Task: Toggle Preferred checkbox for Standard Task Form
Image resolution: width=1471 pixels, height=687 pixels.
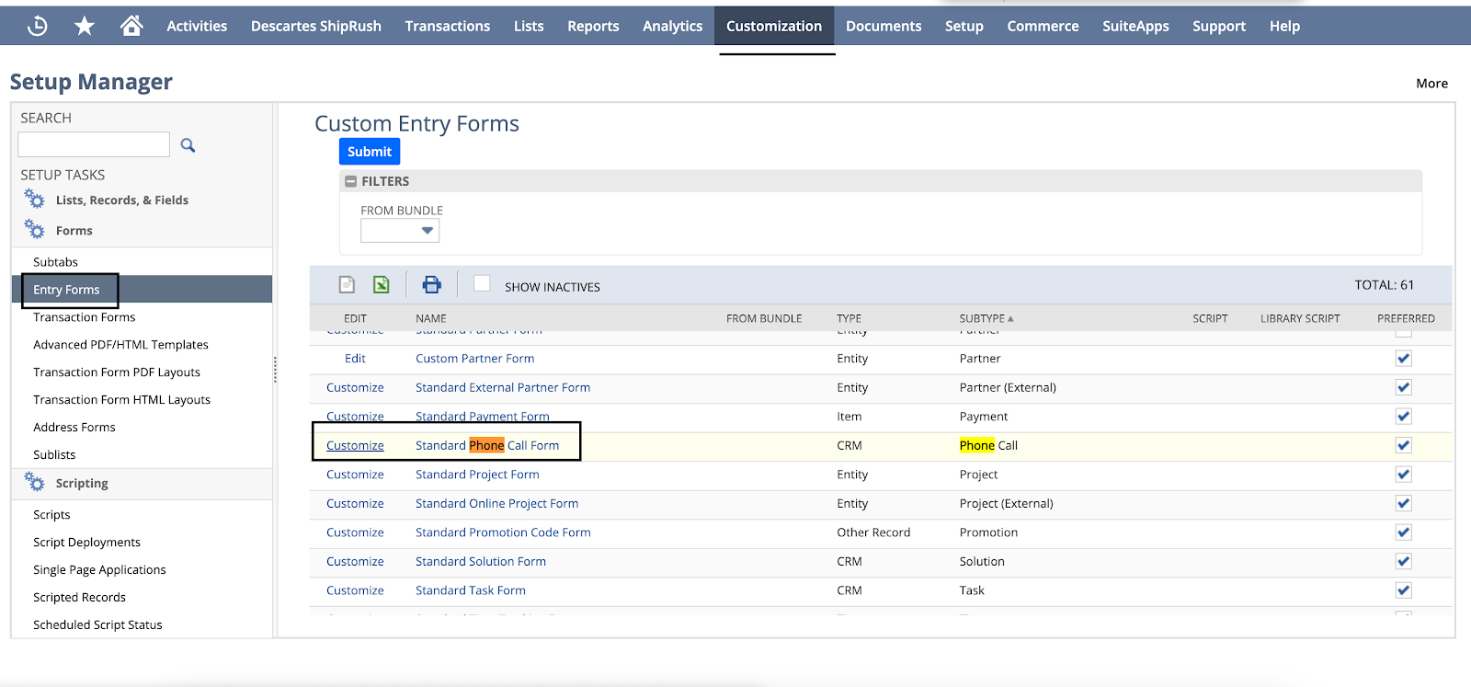Action: coord(1403,590)
